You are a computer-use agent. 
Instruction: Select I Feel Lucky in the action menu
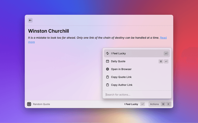pos(118,54)
